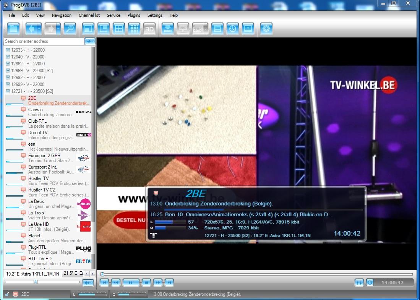The image size is (420, 300).
Task: Expand the 12669 - V - 22000 [S2] transponder
Action: click(x=8, y=70)
